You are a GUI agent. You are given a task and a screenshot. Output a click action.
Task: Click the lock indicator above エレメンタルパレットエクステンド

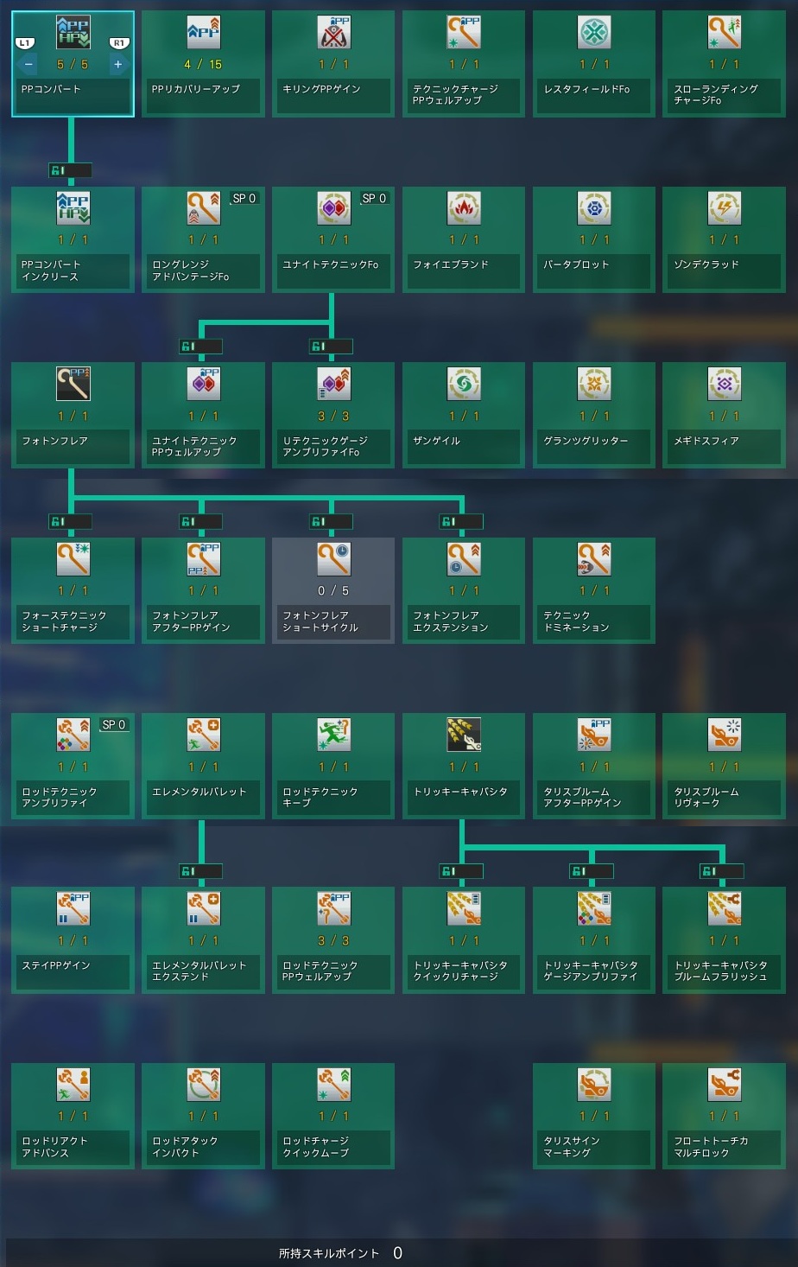tap(200, 871)
